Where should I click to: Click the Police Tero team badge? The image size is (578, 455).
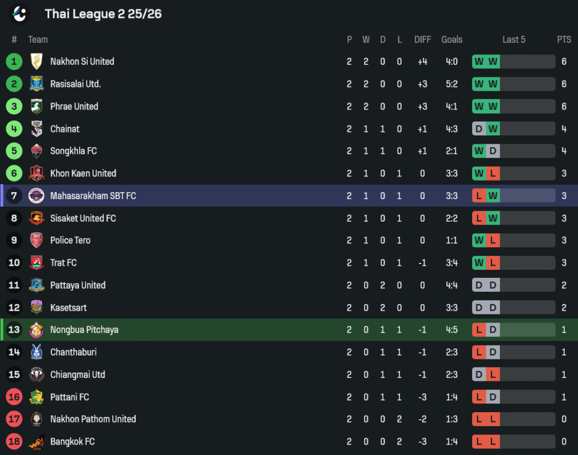tap(36, 240)
